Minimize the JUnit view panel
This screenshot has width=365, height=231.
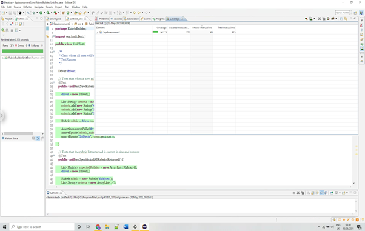pyautogui.click(x=37, y=18)
